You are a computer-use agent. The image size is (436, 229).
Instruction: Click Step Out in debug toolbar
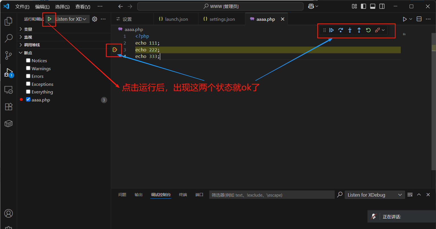(x=359, y=30)
